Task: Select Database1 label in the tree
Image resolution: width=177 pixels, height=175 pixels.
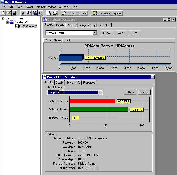Action: [x=21, y=22]
